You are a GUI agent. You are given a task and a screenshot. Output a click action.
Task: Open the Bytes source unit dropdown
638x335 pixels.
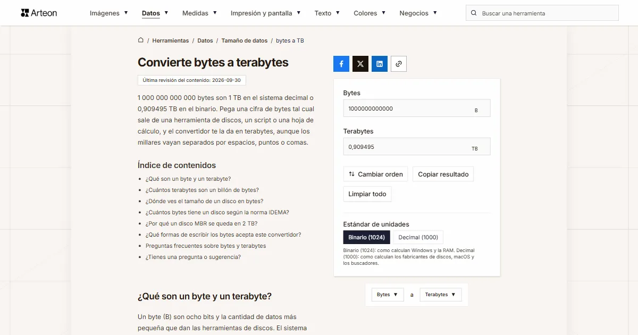click(x=388, y=295)
